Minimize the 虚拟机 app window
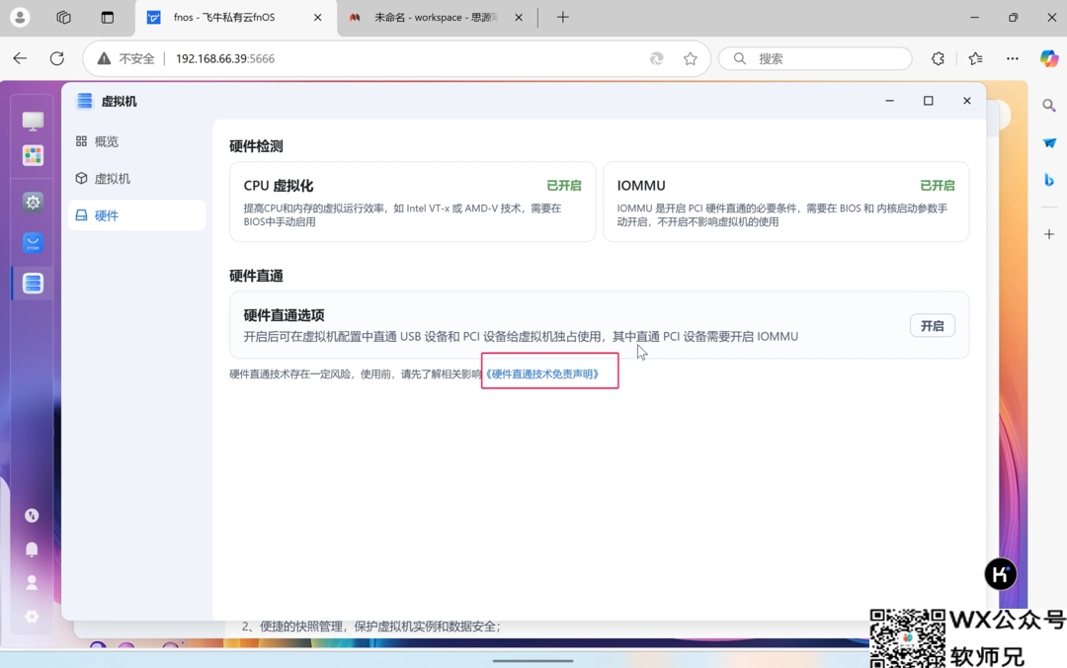The image size is (1067, 668). click(x=889, y=101)
